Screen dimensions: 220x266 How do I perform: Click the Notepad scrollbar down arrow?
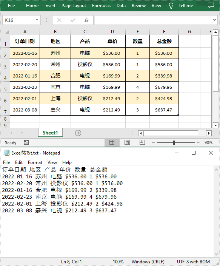point(217,254)
